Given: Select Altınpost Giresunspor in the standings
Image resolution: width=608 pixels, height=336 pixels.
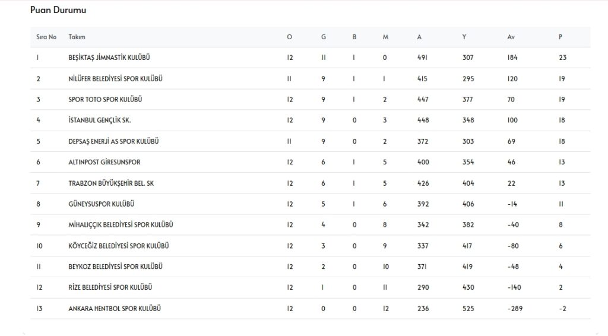Looking at the screenshot, I should coord(104,162).
